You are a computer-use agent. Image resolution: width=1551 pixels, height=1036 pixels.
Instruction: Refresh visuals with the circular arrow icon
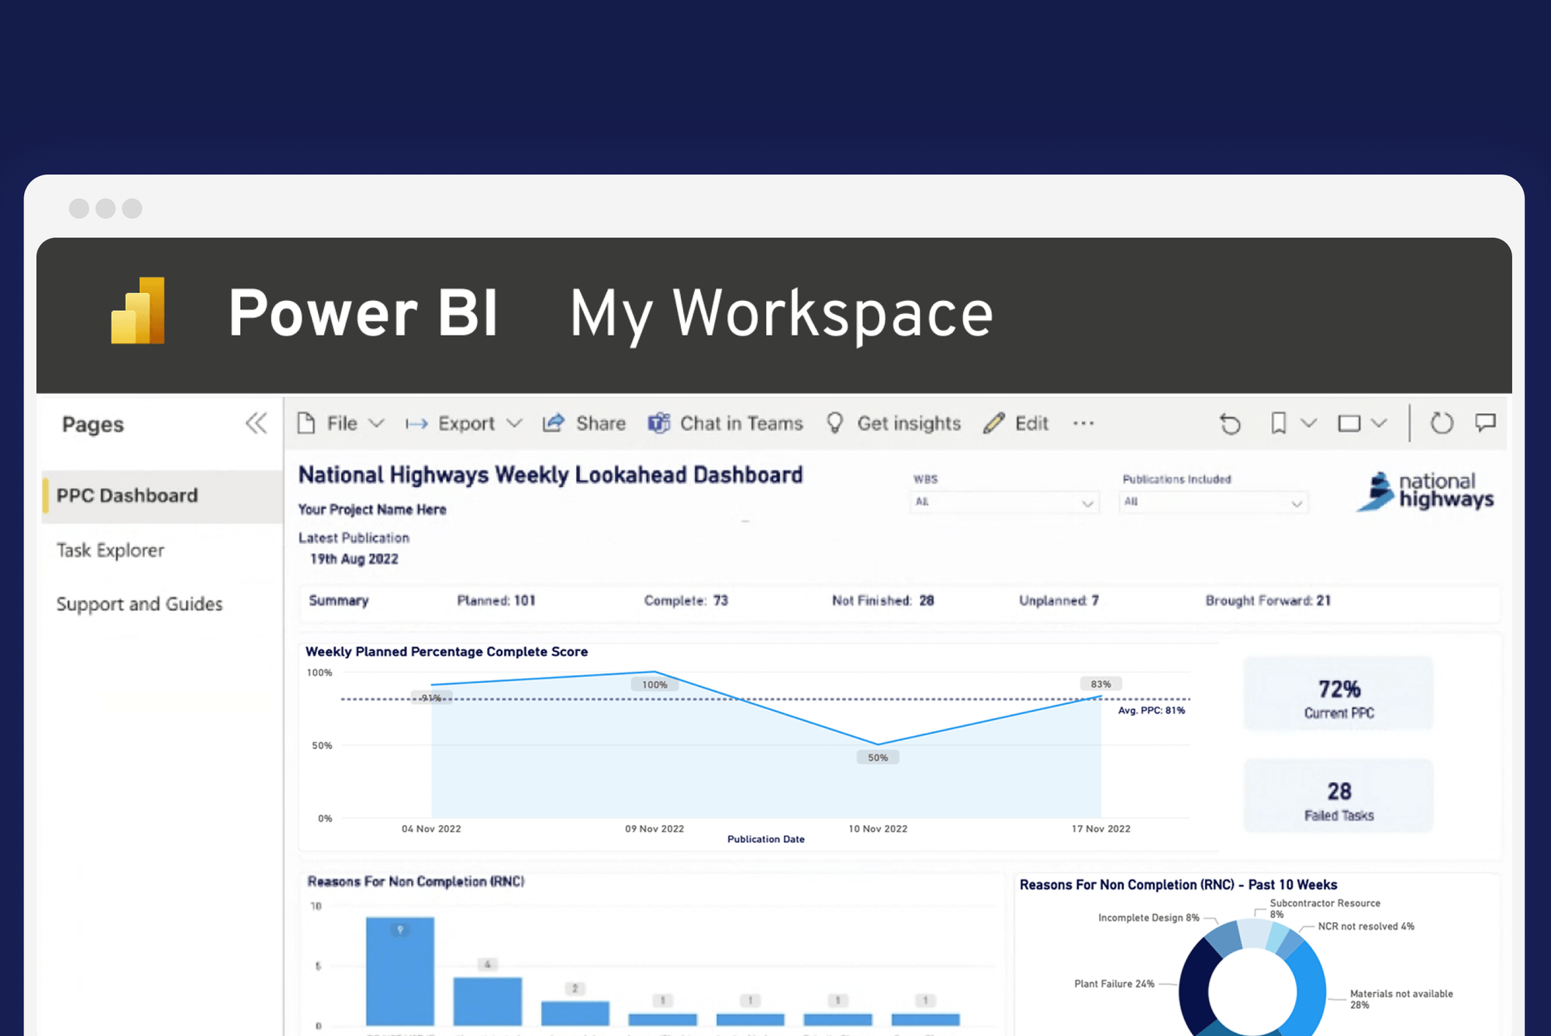pyautogui.click(x=1441, y=423)
